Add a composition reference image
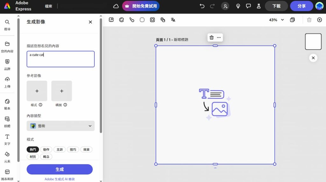Image resolution: width=326 pixels, height=182 pixels. coord(61,91)
